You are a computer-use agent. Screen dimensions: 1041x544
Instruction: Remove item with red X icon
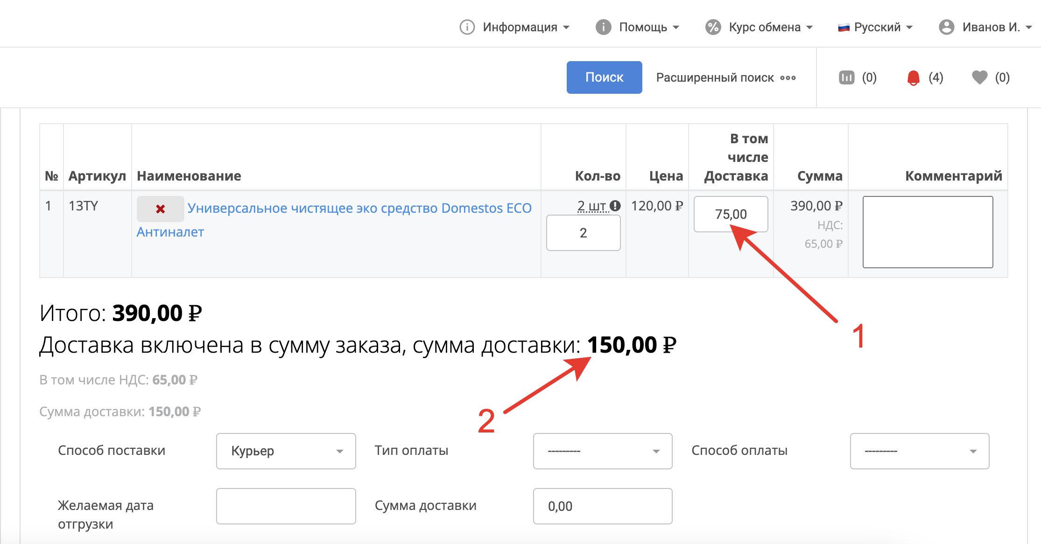(x=160, y=209)
